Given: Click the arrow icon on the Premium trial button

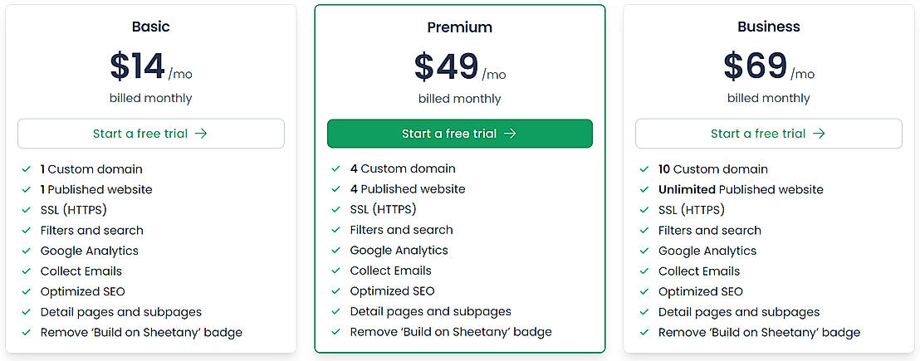Looking at the screenshot, I should tap(510, 134).
